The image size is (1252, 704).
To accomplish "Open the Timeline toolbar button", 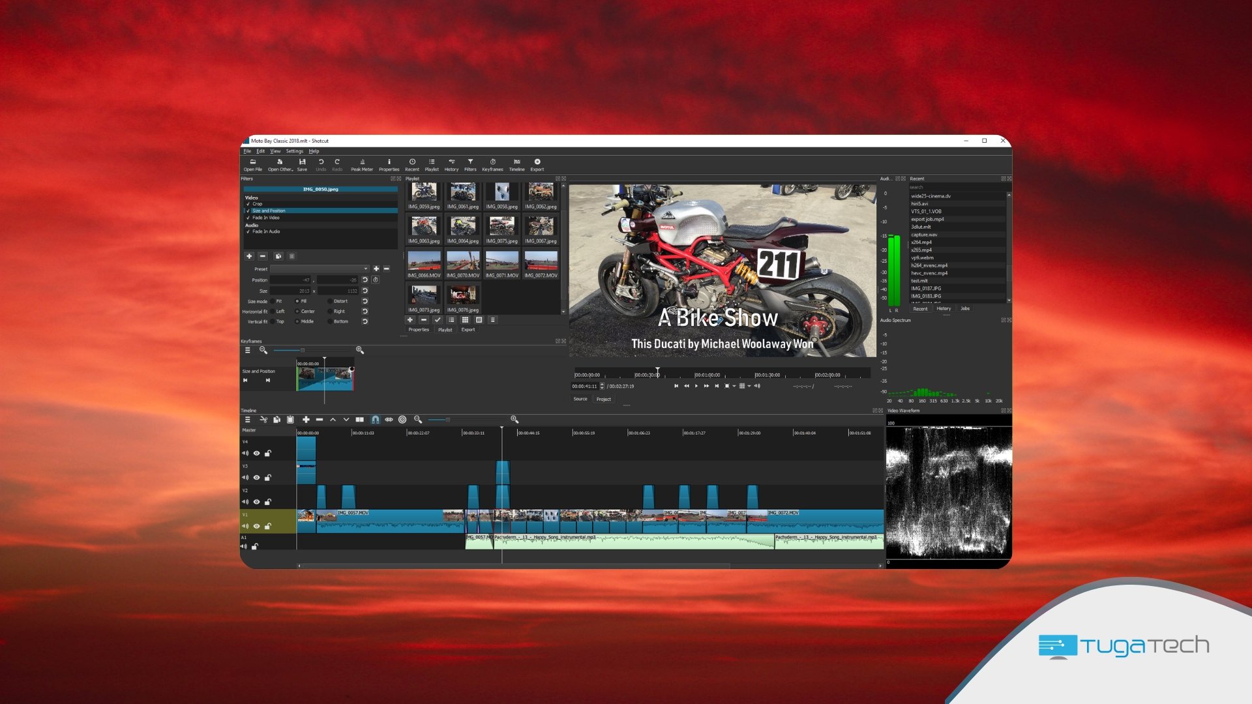I will (516, 165).
